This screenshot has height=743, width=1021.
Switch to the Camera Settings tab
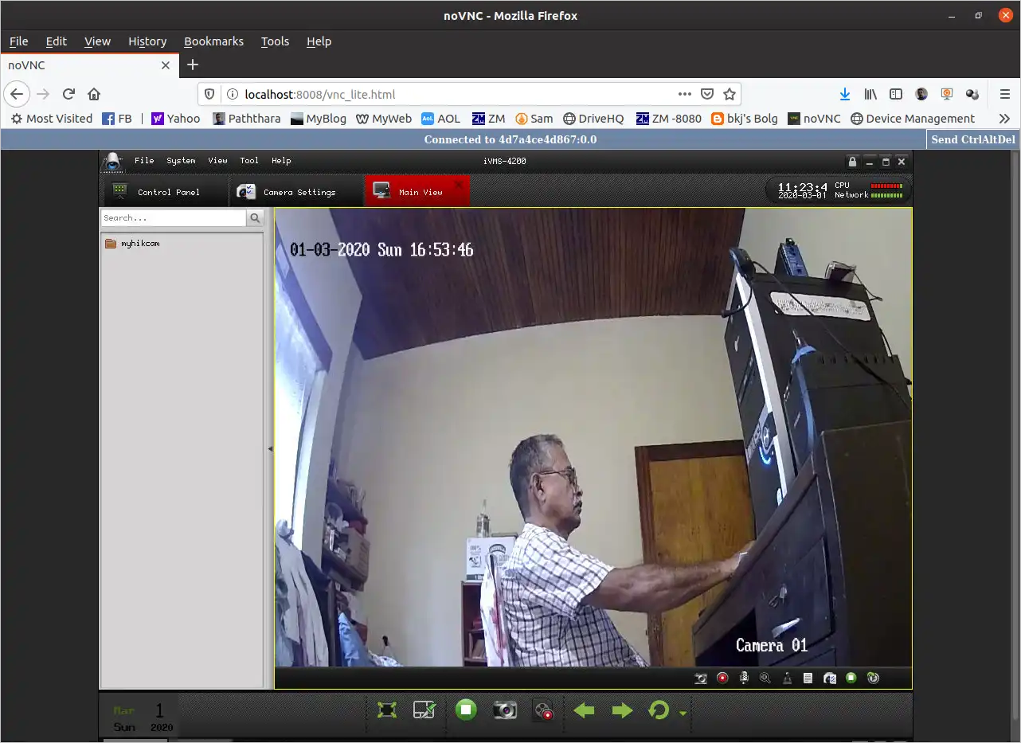[287, 192]
